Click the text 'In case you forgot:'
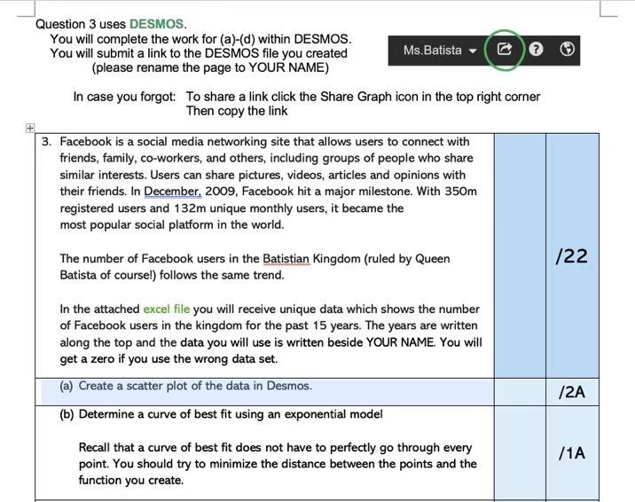Screen dimensions: 635x502 125,97
